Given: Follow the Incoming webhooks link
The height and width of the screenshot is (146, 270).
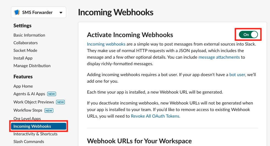Looking at the screenshot, I should (x=106, y=44).
